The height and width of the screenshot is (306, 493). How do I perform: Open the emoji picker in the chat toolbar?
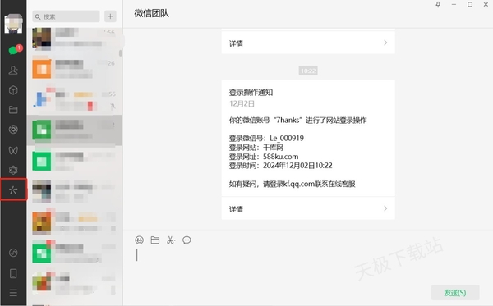coord(140,240)
